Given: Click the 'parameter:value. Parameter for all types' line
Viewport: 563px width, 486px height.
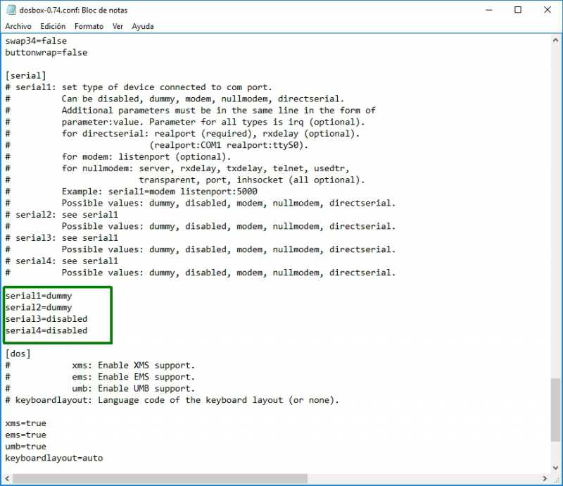Looking at the screenshot, I should [213, 123].
